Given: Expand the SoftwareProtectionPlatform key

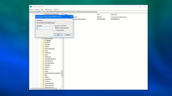Looking at the screenshot, I should (x=41, y=73).
